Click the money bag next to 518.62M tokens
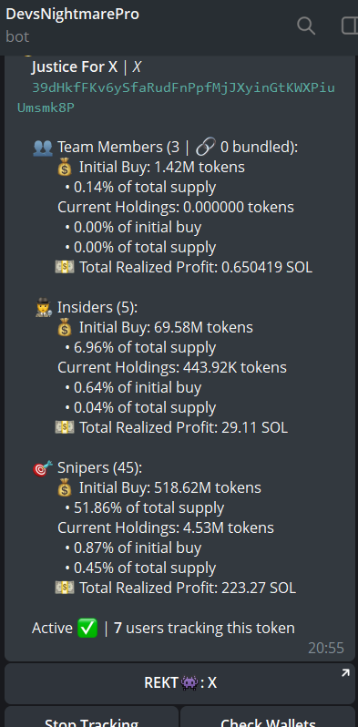 tap(65, 488)
